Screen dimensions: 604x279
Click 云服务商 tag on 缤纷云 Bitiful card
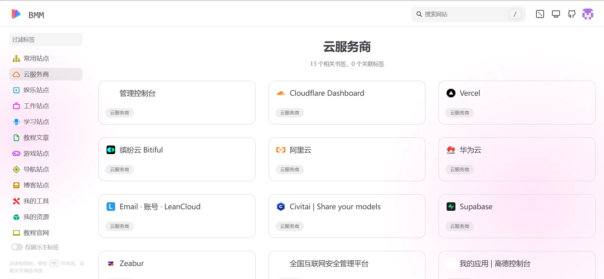point(120,170)
